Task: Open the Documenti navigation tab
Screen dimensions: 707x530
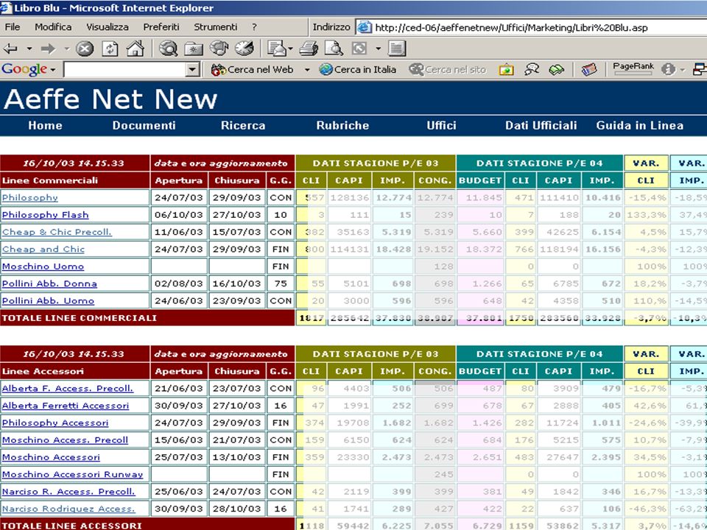Action: [x=144, y=125]
